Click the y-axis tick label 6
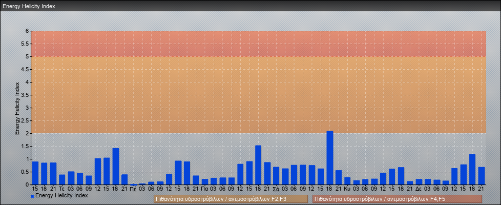Image resolution: width=501 pixels, height=205 pixels. click(28, 31)
